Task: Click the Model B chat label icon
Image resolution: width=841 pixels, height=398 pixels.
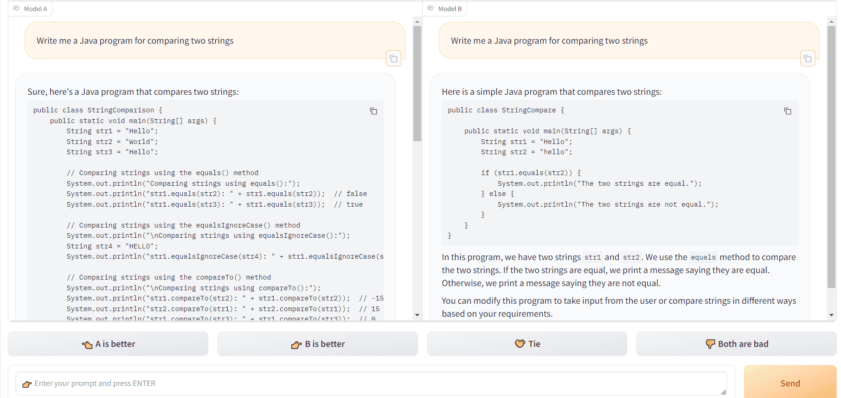Action: point(431,9)
